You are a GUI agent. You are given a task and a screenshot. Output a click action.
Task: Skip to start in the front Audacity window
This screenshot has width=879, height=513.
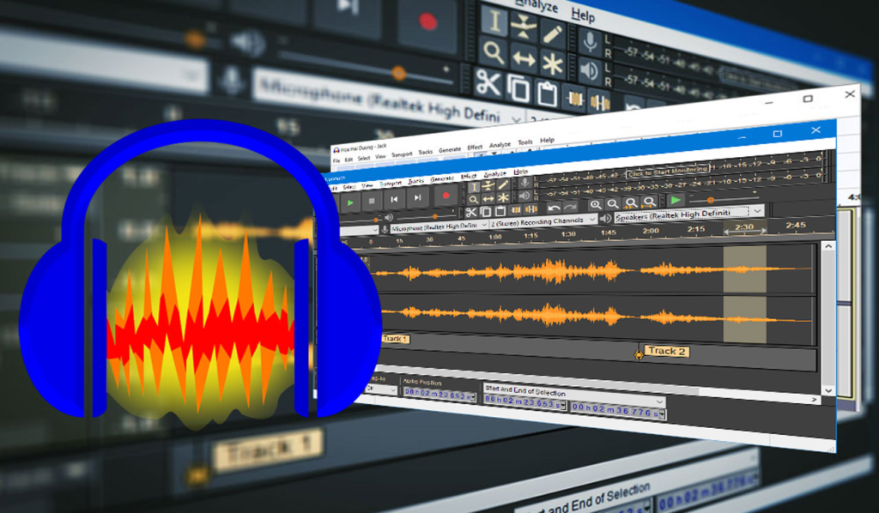tap(394, 199)
